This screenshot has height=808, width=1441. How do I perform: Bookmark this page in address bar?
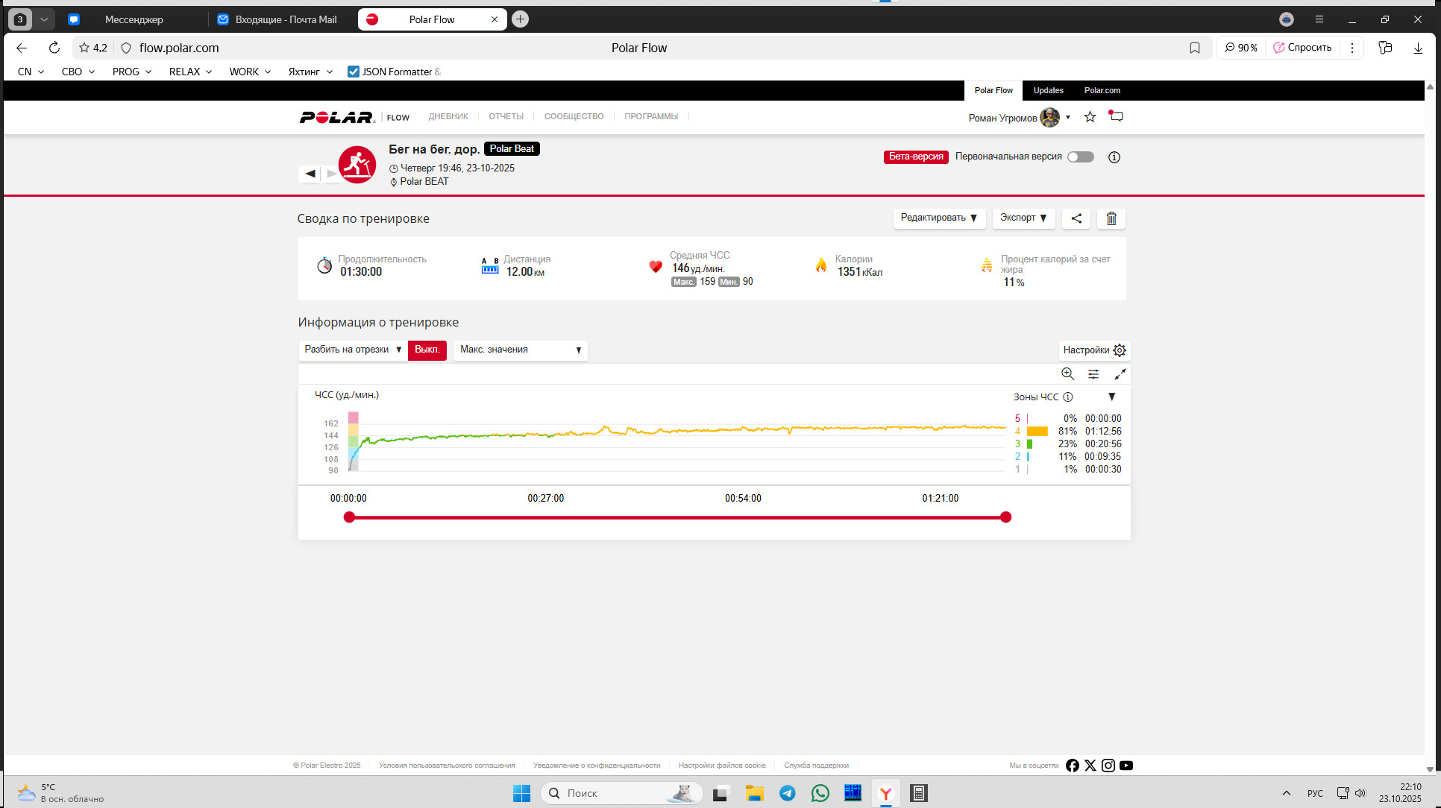[x=1195, y=48]
